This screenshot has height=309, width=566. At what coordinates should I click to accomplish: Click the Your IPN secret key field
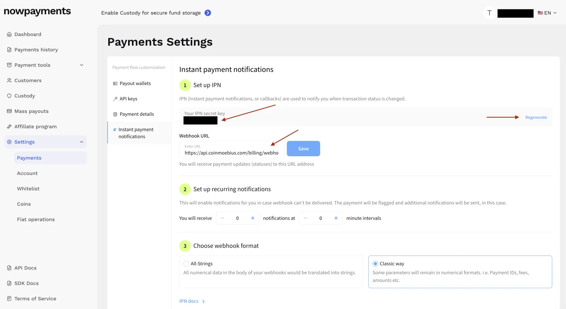[365, 117]
